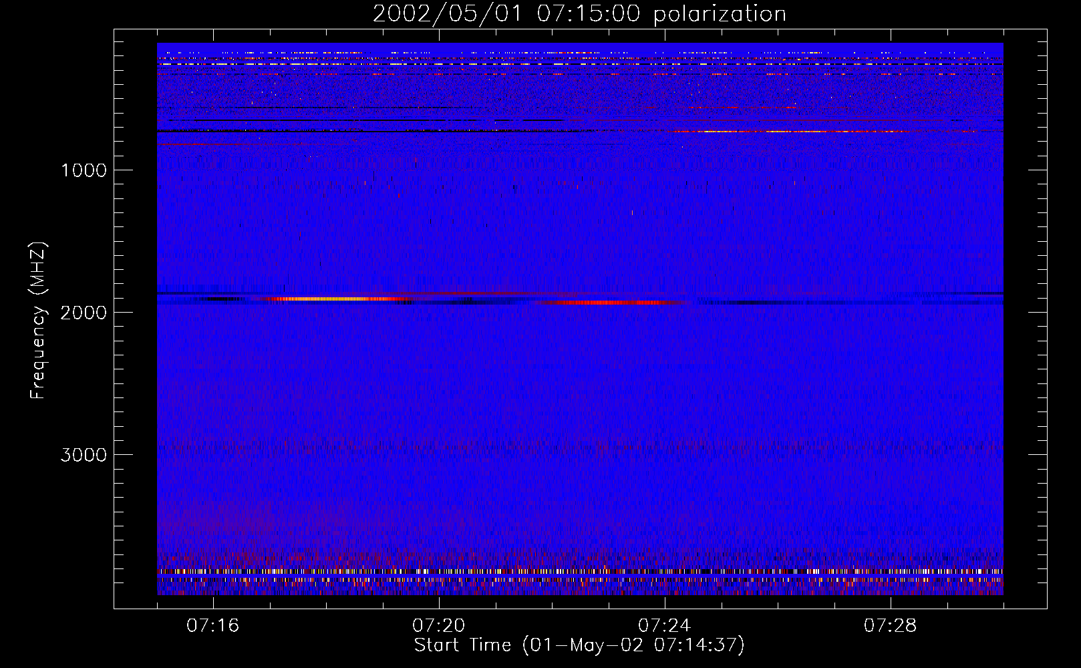Click the "07:28" time tick label
The width and height of the screenshot is (1081, 668).
click(x=891, y=626)
